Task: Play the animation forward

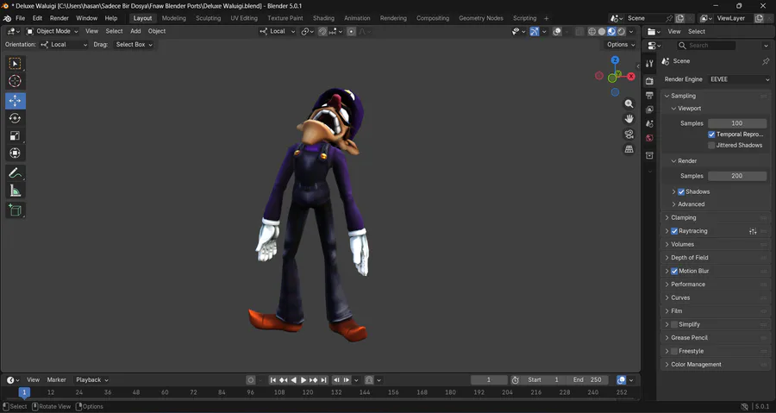Action: [x=304, y=380]
